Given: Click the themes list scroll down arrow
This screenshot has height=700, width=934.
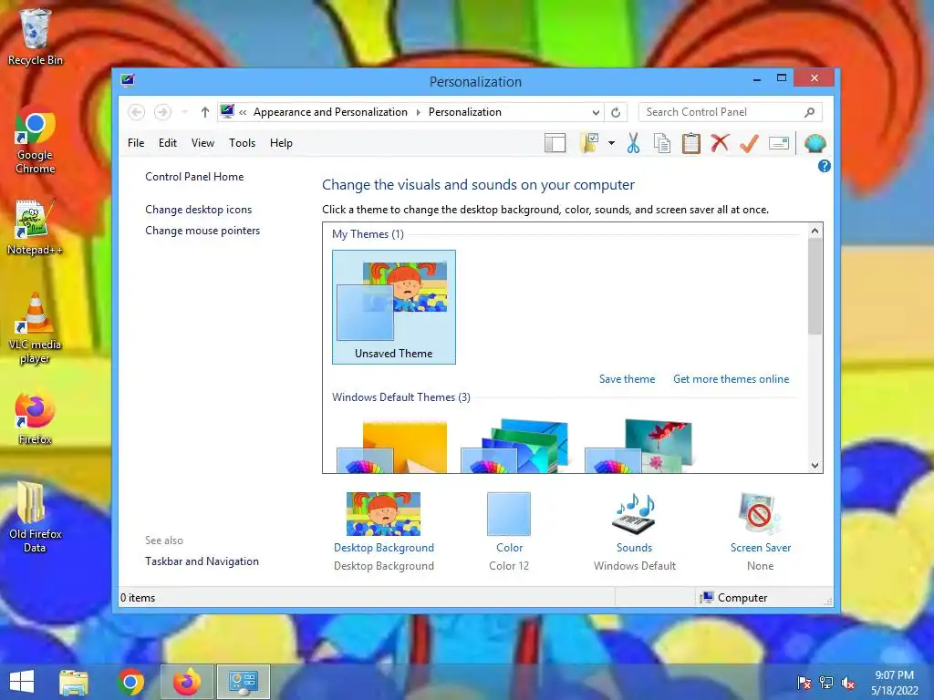Looking at the screenshot, I should [x=815, y=466].
